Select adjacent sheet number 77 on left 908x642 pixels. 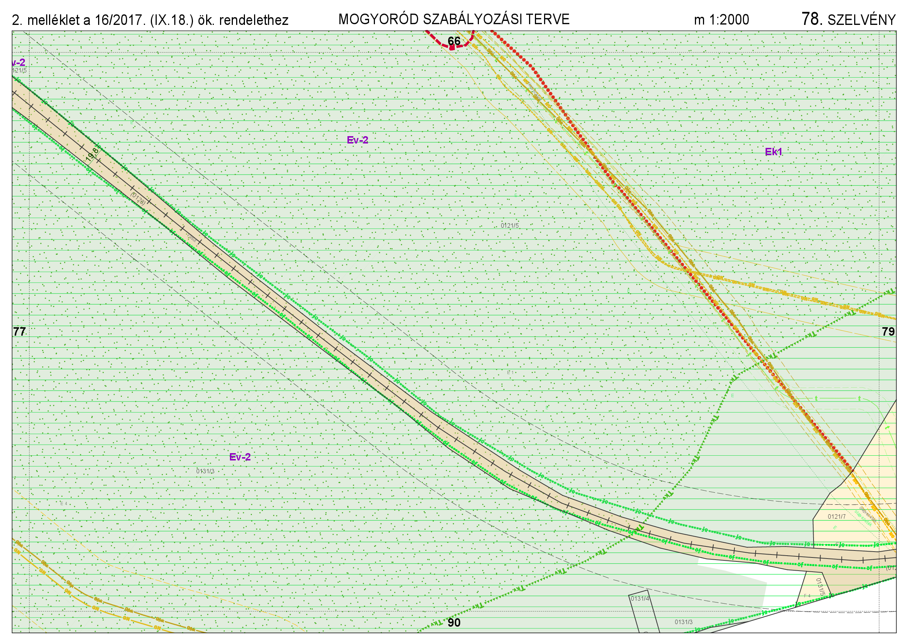(x=19, y=331)
